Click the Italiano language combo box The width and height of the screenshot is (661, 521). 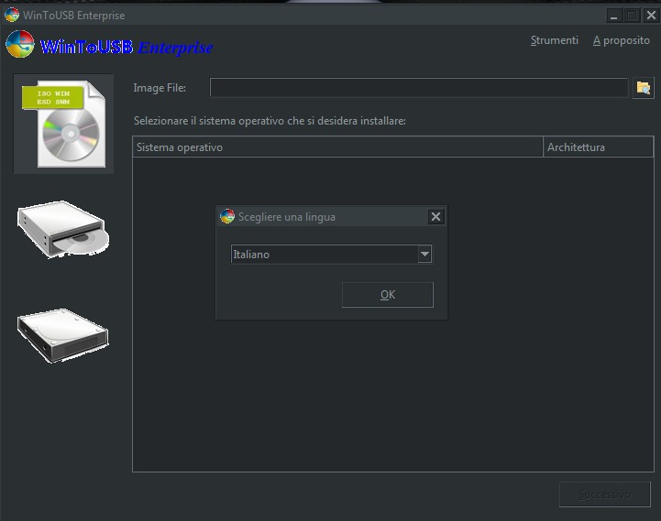pos(331,254)
